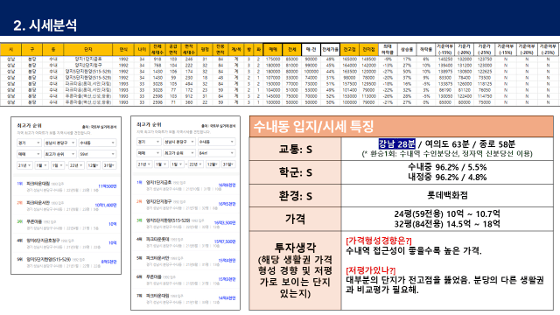
Task: Click the 전고점 column header
Action: coord(349,49)
